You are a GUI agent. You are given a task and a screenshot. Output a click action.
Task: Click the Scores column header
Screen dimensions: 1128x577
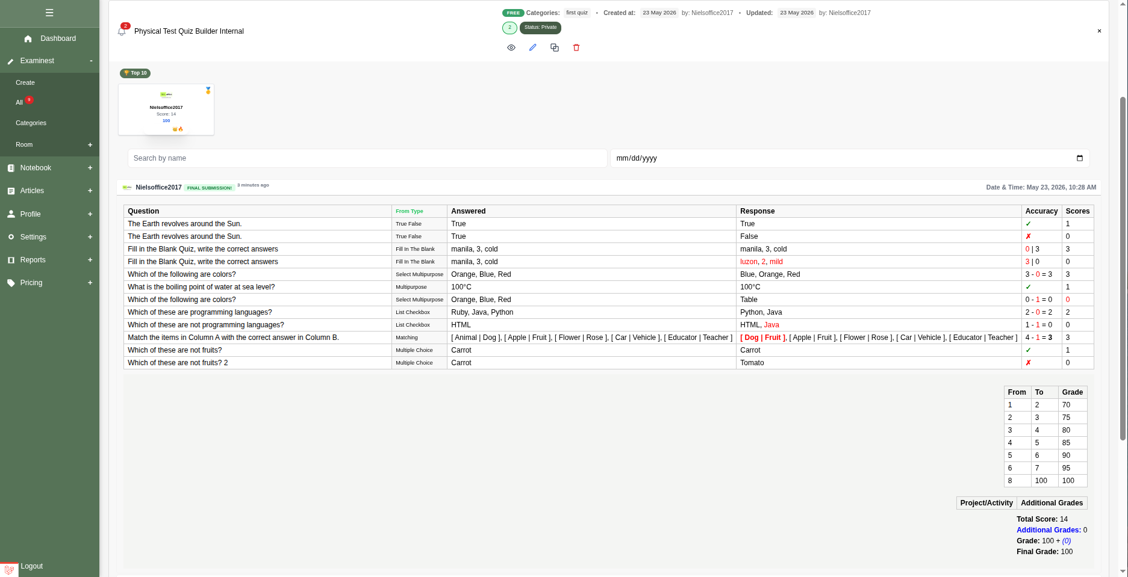click(x=1077, y=211)
